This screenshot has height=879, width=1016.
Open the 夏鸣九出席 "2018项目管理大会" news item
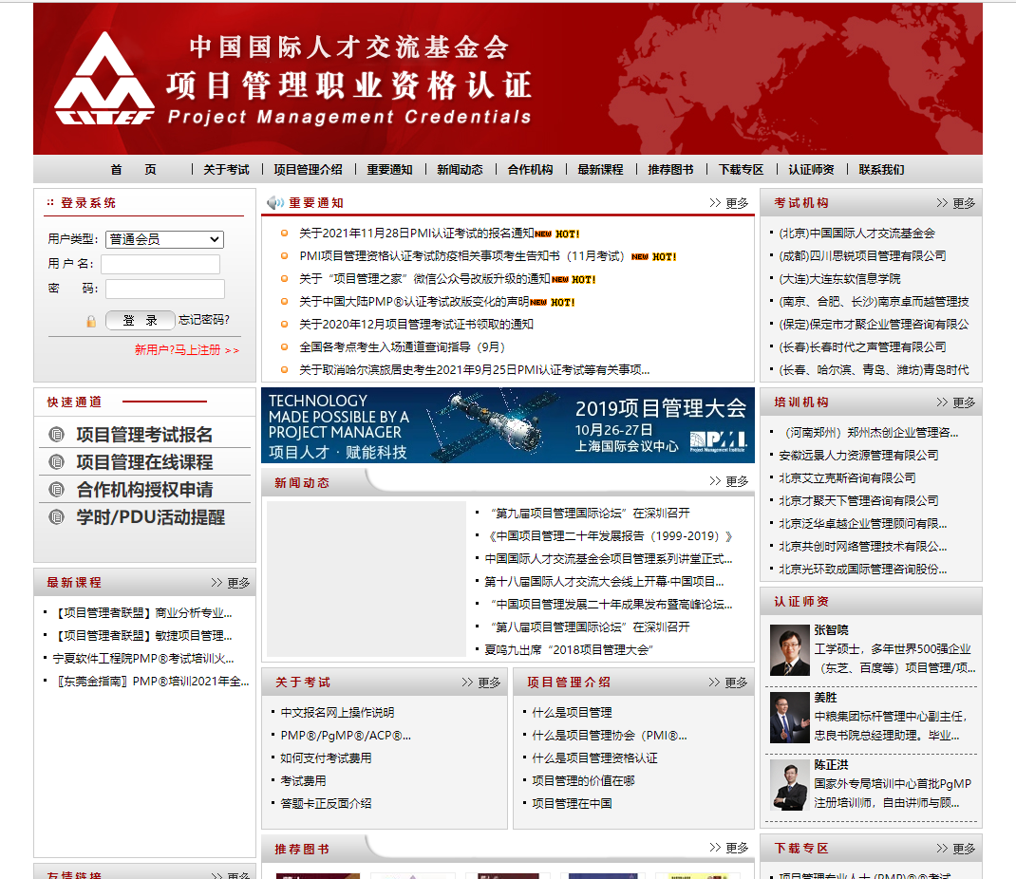click(x=569, y=649)
